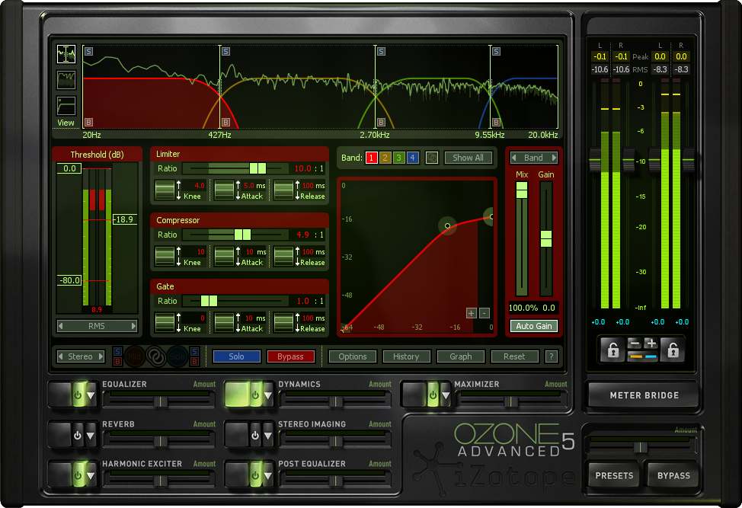Switch to band 4 in Band selector
This screenshot has height=508, width=742.
click(x=413, y=158)
